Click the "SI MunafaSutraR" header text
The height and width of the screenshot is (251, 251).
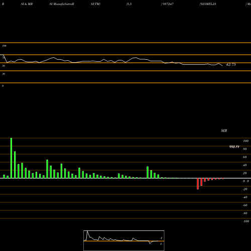coord(62,4)
